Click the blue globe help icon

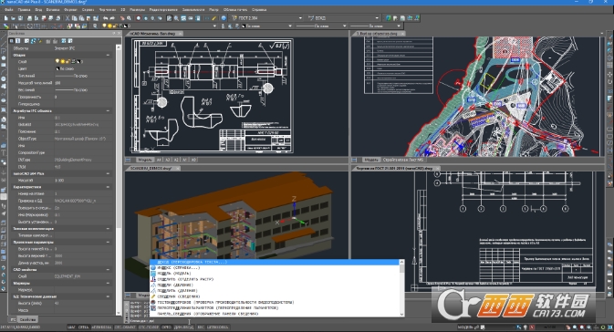pos(224,18)
